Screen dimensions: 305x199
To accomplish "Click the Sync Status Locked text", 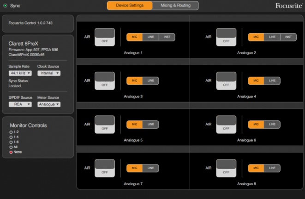I will [18, 83].
